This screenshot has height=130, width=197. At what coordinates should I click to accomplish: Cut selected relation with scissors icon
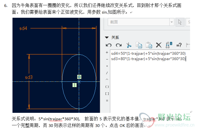click(x=129, y=45)
